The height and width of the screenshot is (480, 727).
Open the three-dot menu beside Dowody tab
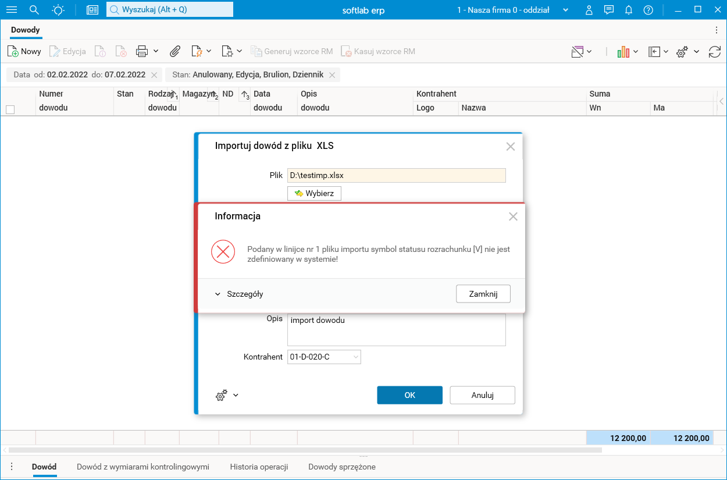(716, 30)
